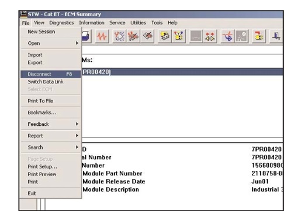
Task: Click the greyed dotted-line toolbar icon
Action: pos(196,36)
